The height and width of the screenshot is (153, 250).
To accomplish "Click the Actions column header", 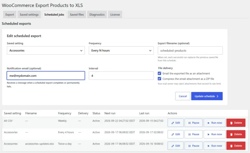I will coord(172,113).
